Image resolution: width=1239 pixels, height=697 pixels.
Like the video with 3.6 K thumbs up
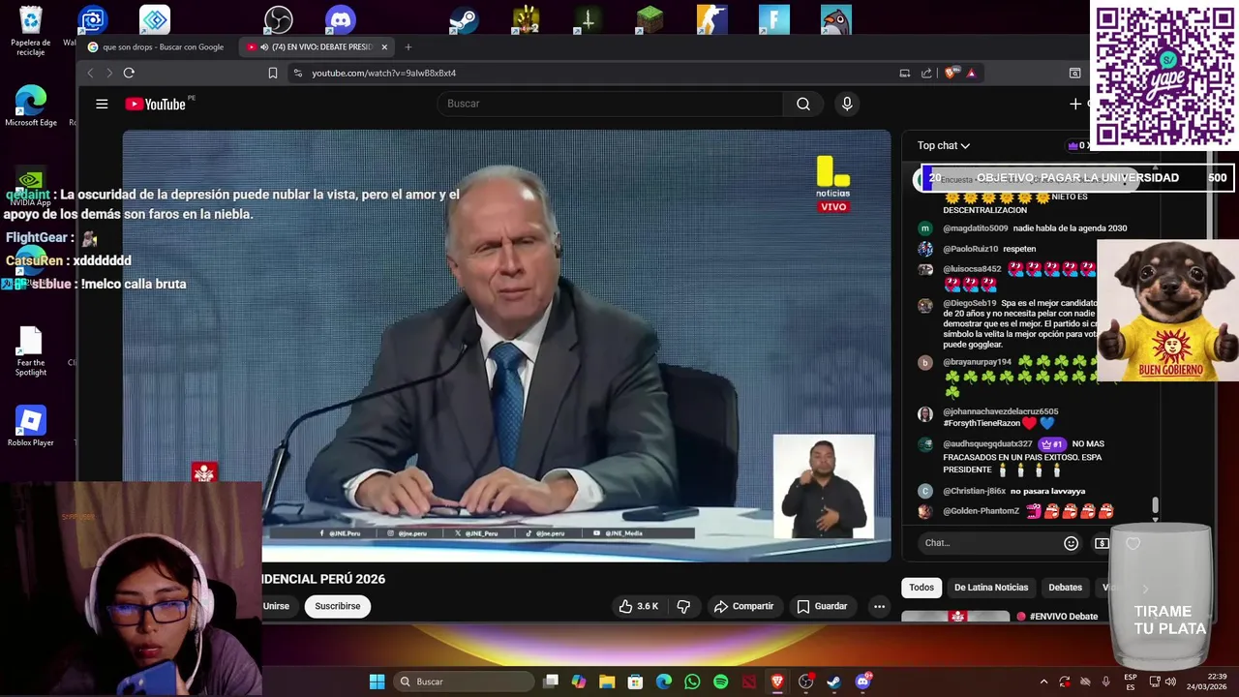[x=639, y=606]
